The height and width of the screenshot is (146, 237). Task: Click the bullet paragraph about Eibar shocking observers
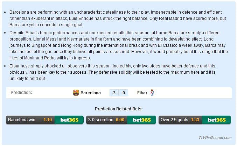pyautogui.click(x=113, y=72)
